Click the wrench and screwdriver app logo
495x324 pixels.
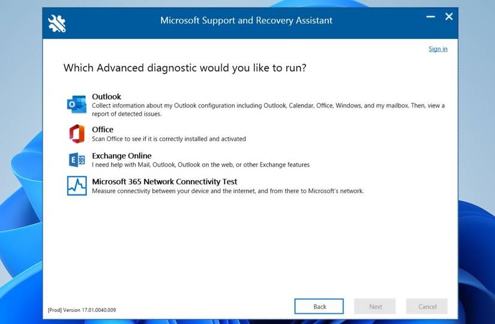click(x=57, y=23)
